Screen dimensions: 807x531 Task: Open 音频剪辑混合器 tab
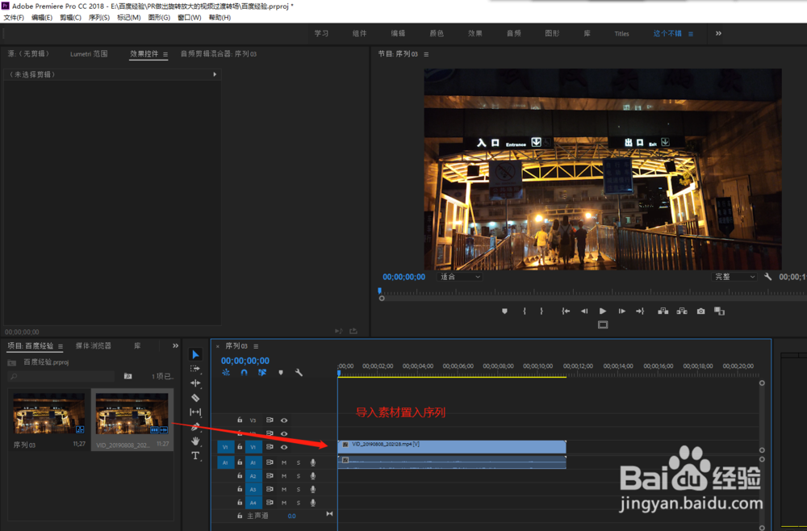(x=218, y=53)
